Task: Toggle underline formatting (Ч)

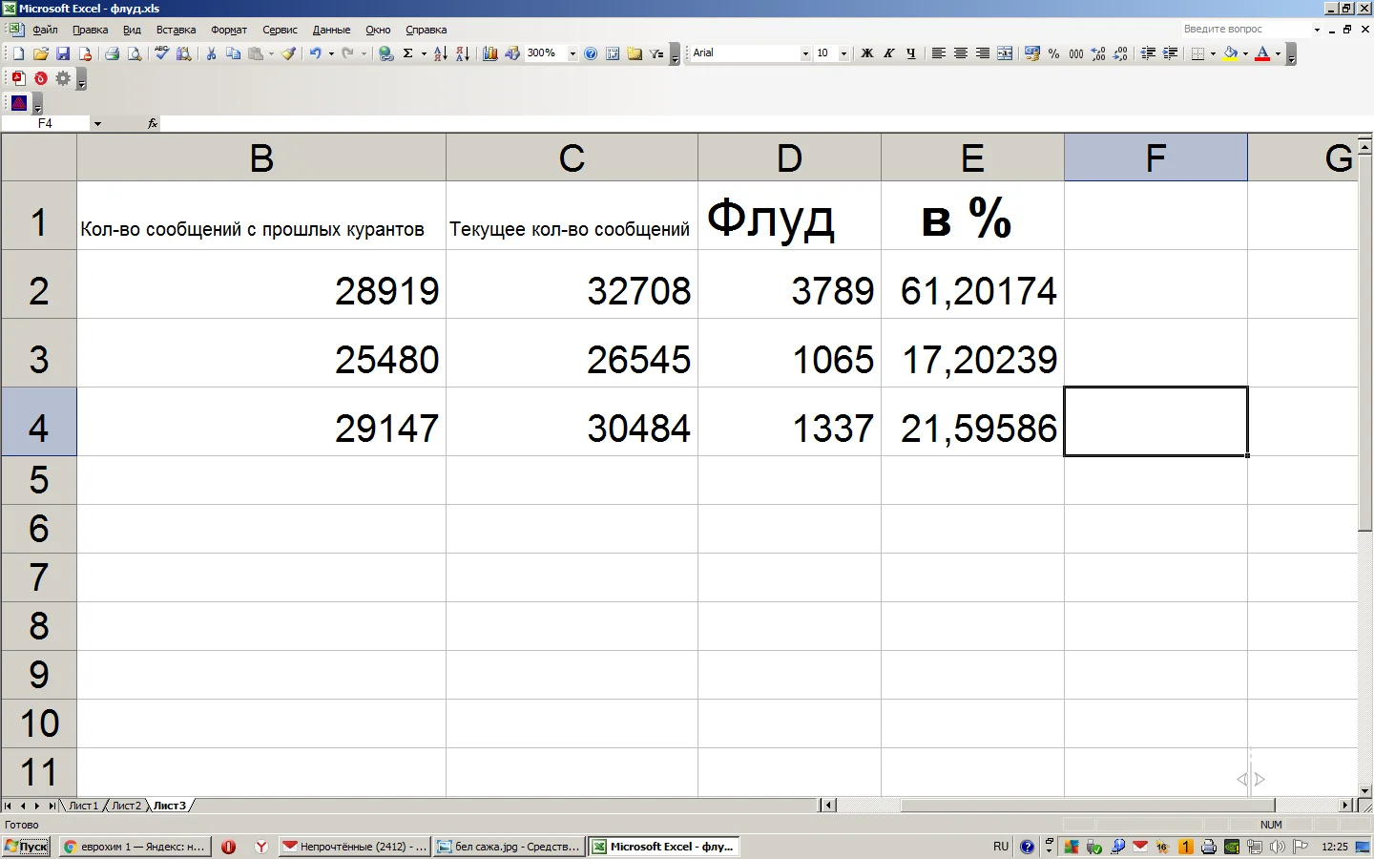Action: [910, 54]
